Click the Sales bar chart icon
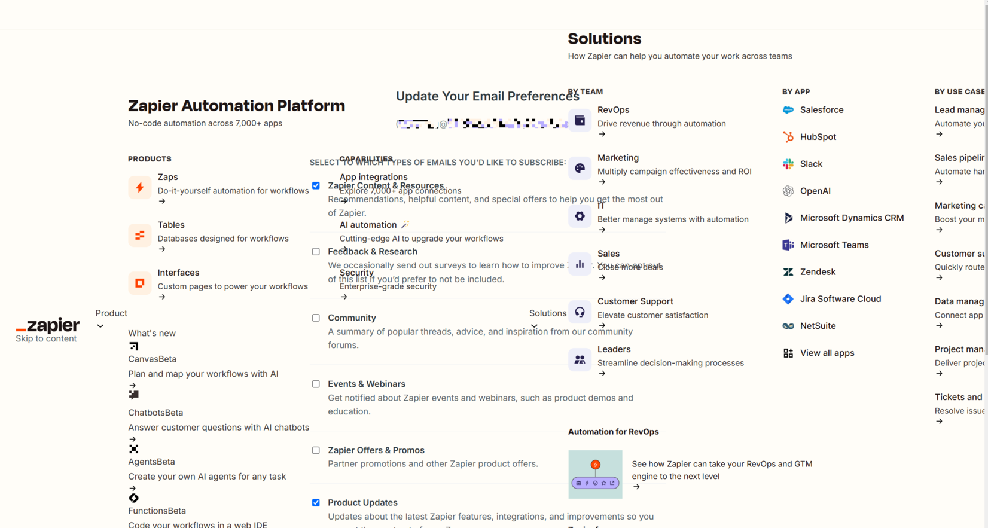The height and width of the screenshot is (528, 988). (x=580, y=264)
